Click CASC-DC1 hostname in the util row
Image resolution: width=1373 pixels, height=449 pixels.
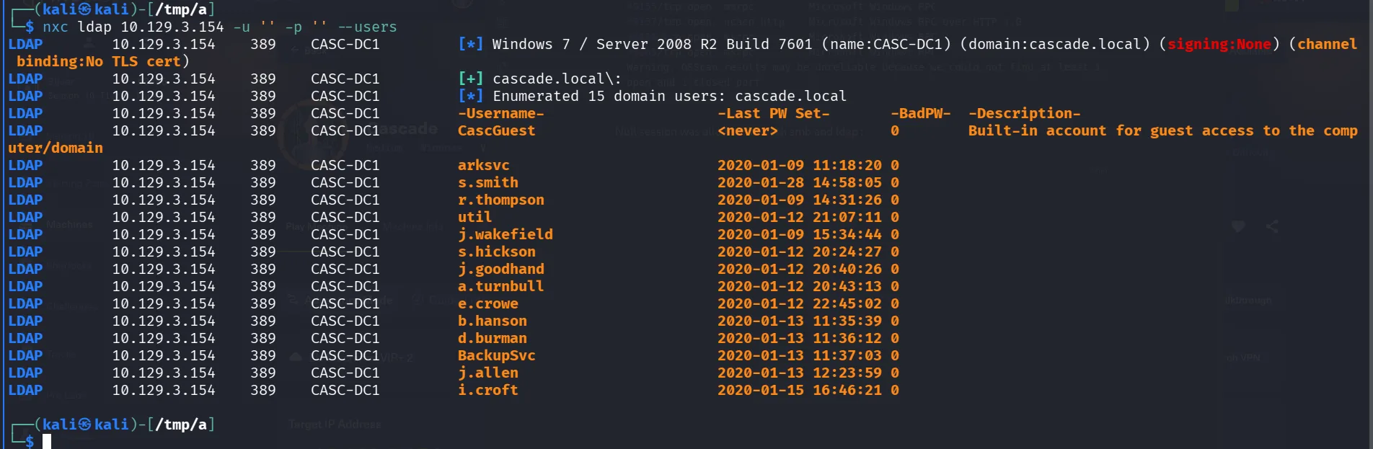[345, 217]
